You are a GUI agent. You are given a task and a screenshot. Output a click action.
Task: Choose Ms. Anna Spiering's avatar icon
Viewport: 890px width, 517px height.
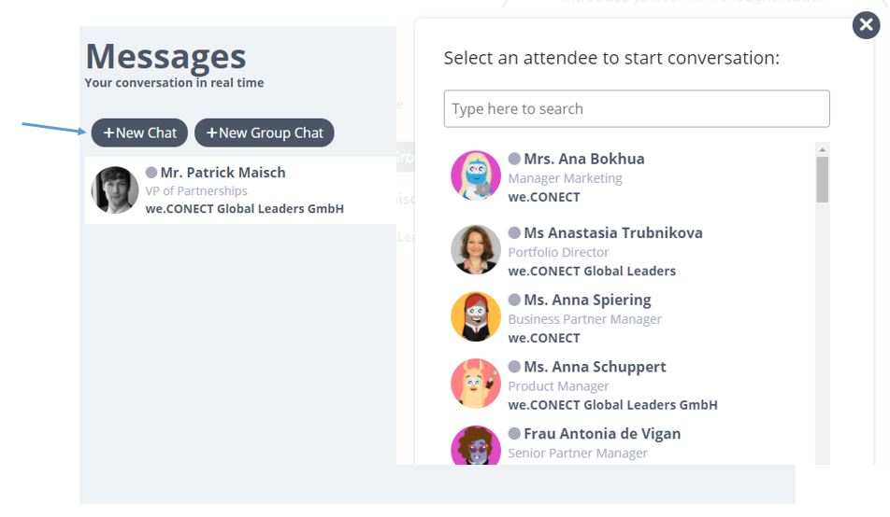476,316
